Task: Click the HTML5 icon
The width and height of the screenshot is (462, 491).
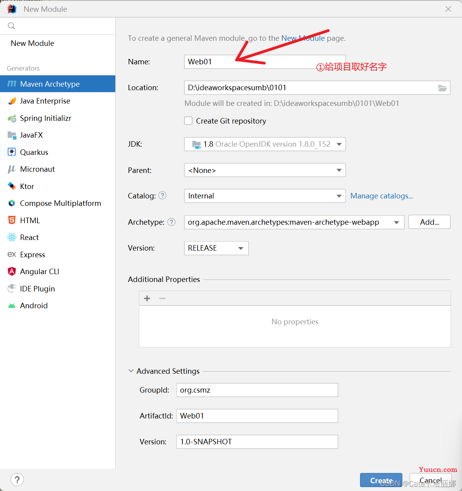Action: 12,220
